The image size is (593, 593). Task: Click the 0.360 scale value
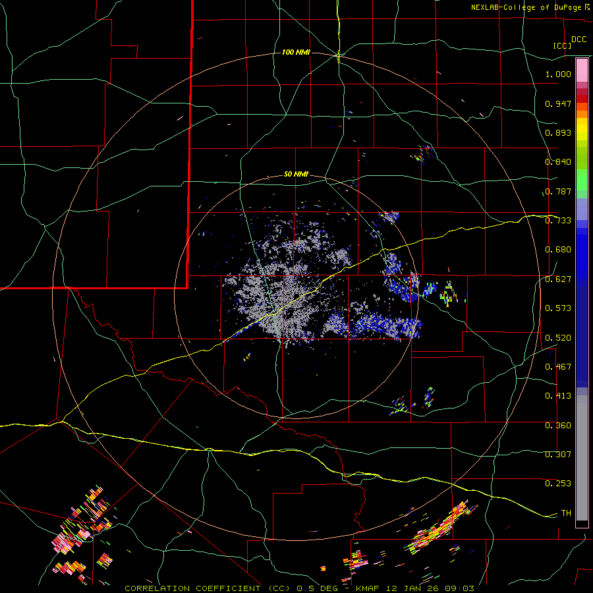(x=558, y=426)
